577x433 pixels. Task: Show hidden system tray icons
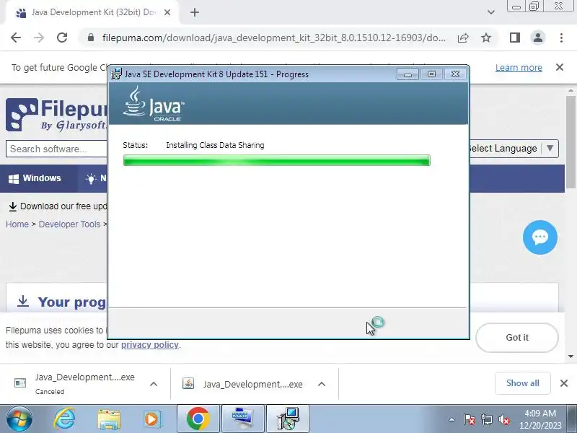click(x=452, y=419)
